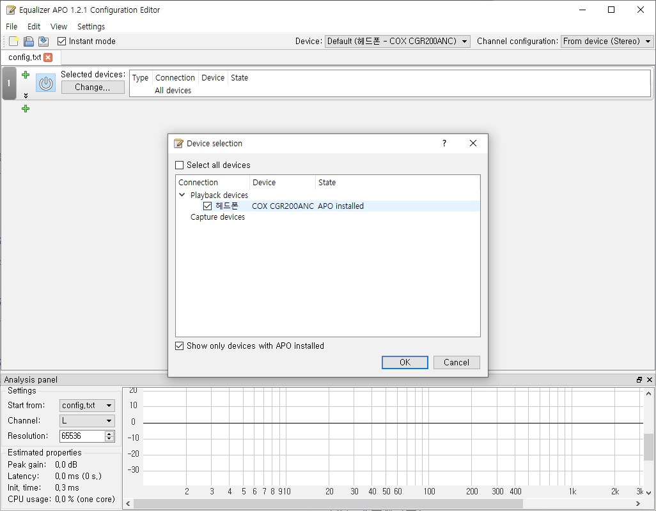Click the graph vertical scrollbar thumb
The width and height of the screenshot is (656, 511).
648,446
